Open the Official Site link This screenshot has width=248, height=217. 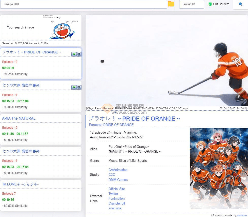click(117, 189)
